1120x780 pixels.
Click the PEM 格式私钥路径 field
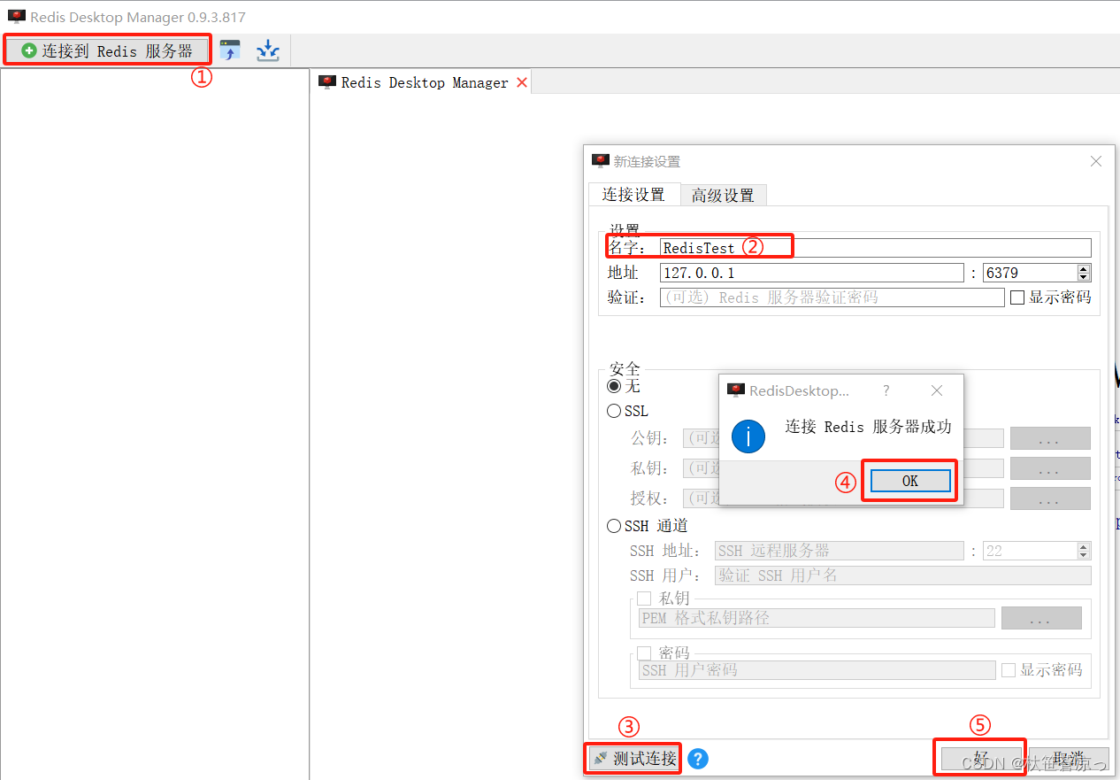(817, 618)
